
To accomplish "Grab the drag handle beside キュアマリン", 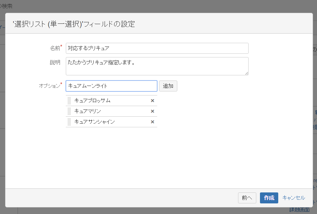I will 69,111.
